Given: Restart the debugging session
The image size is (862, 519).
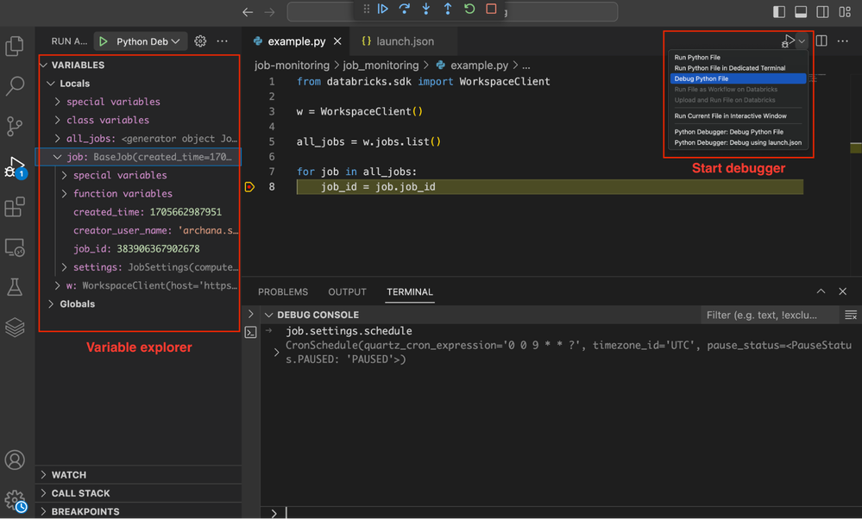Looking at the screenshot, I should pyautogui.click(x=469, y=9).
